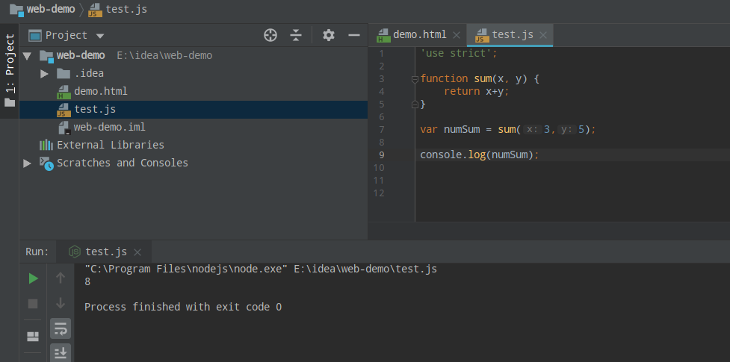
Task: Toggle the 1: Project side tool window
Action: pyautogui.click(x=9, y=71)
